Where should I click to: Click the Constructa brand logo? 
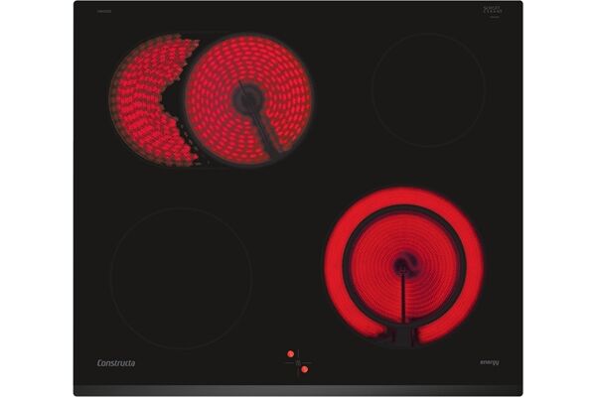(x=116, y=363)
